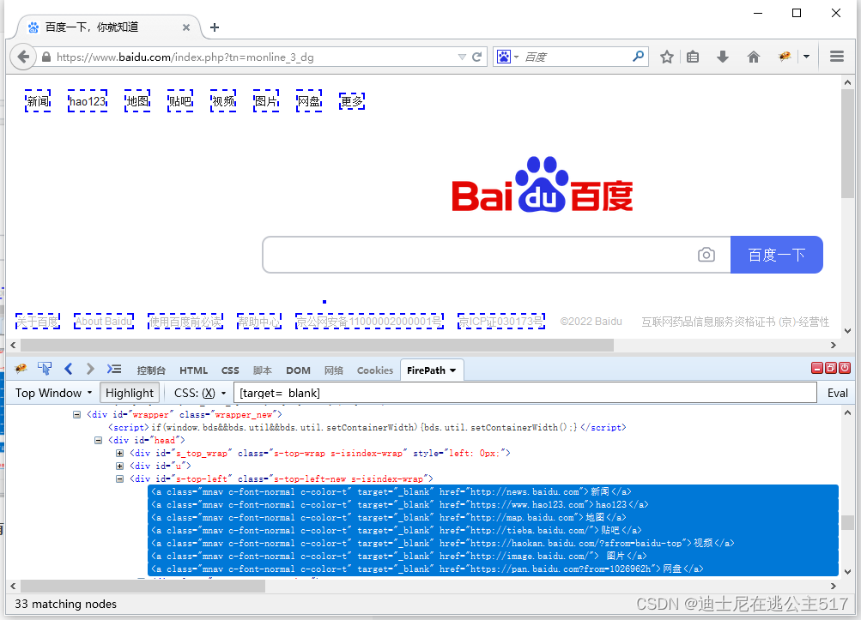Open the 图片 link
Screen dimensions: 861x620
coord(266,101)
